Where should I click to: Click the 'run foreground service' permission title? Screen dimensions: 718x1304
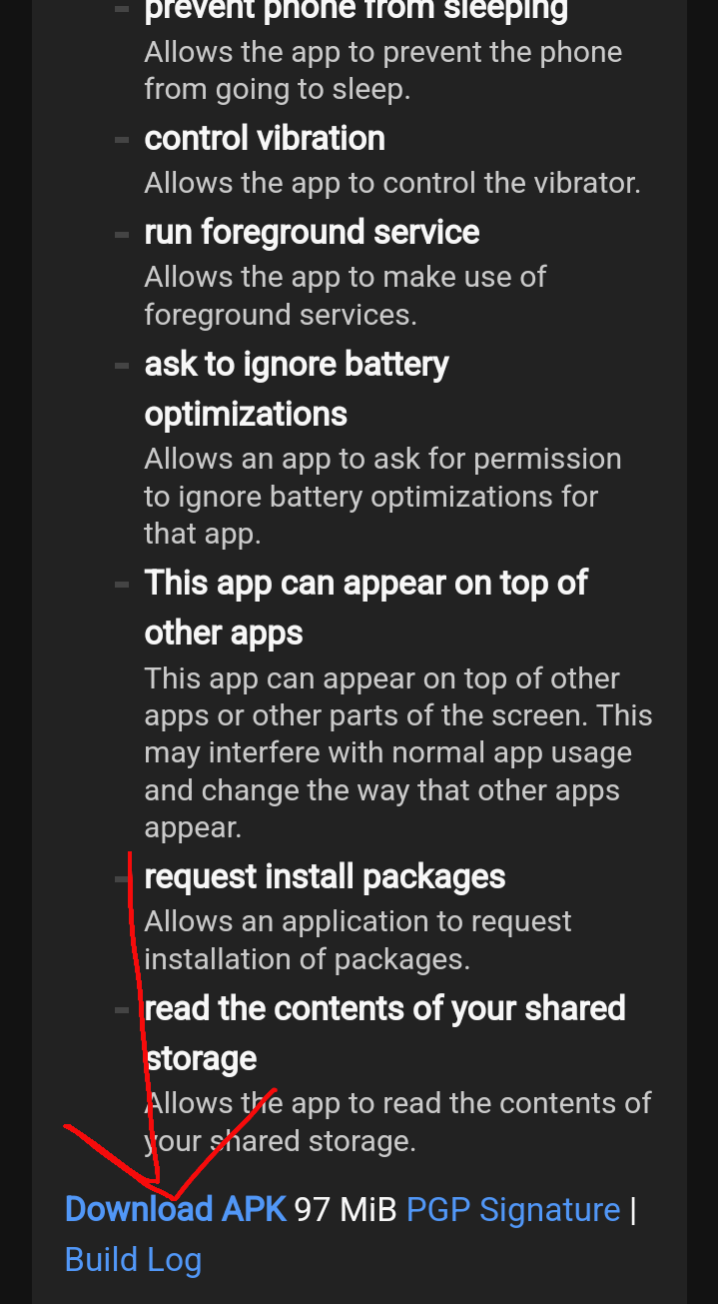312,232
